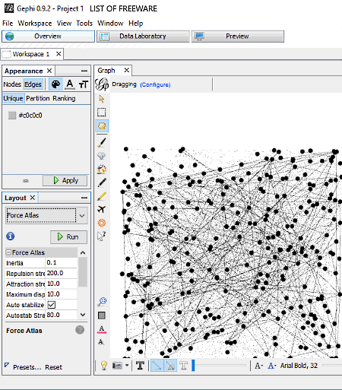Viewport: 342px width, 390px height.
Task: Edit the Repulsion strength value 200.0
Action: [x=61, y=273]
